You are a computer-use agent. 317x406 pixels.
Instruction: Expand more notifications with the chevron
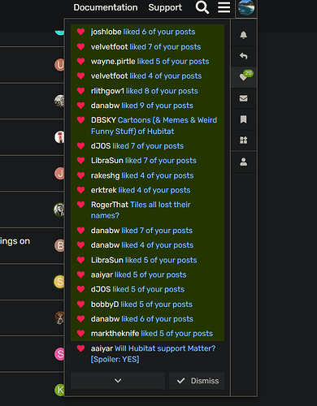(x=118, y=381)
